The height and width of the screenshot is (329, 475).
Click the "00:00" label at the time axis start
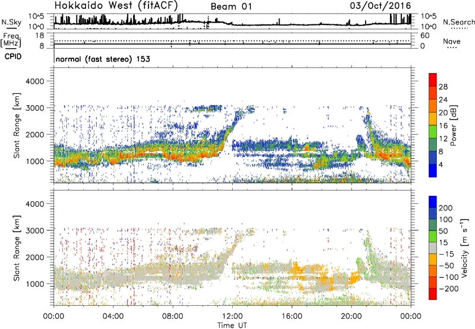(x=53, y=317)
